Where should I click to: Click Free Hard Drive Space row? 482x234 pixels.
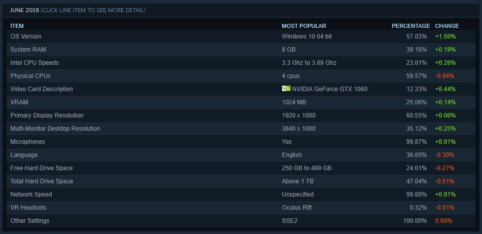pyautogui.click(x=240, y=168)
